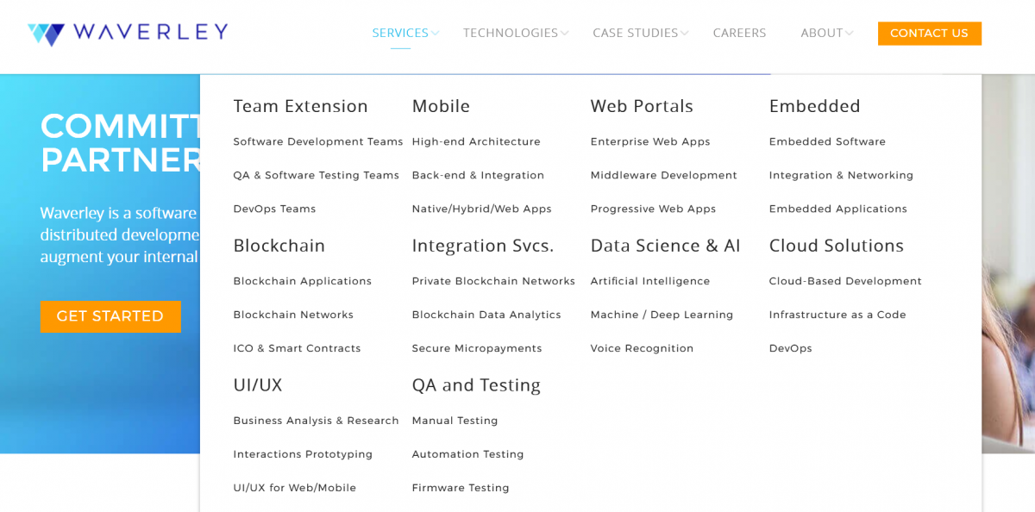Image resolution: width=1035 pixels, height=512 pixels.
Task: Open the Blockchain Applications page
Action: [x=302, y=281]
